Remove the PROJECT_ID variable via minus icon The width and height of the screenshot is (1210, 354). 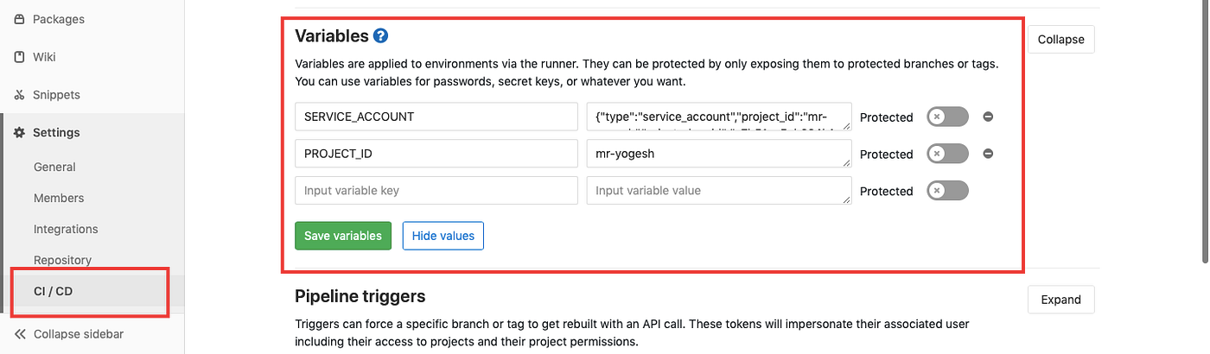coord(988,154)
